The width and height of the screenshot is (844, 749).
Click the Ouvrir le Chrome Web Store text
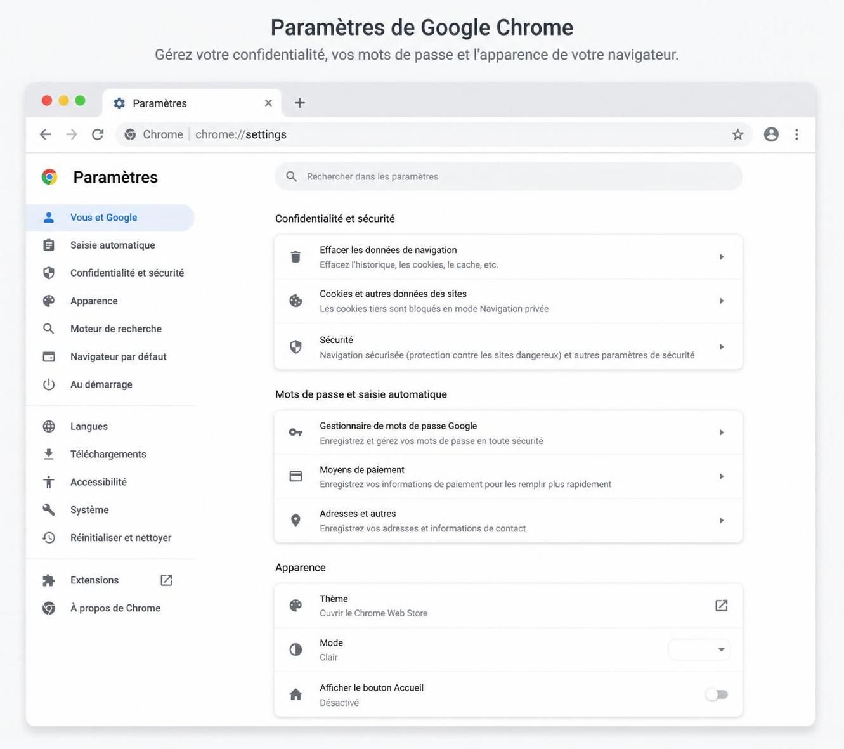[373, 613]
